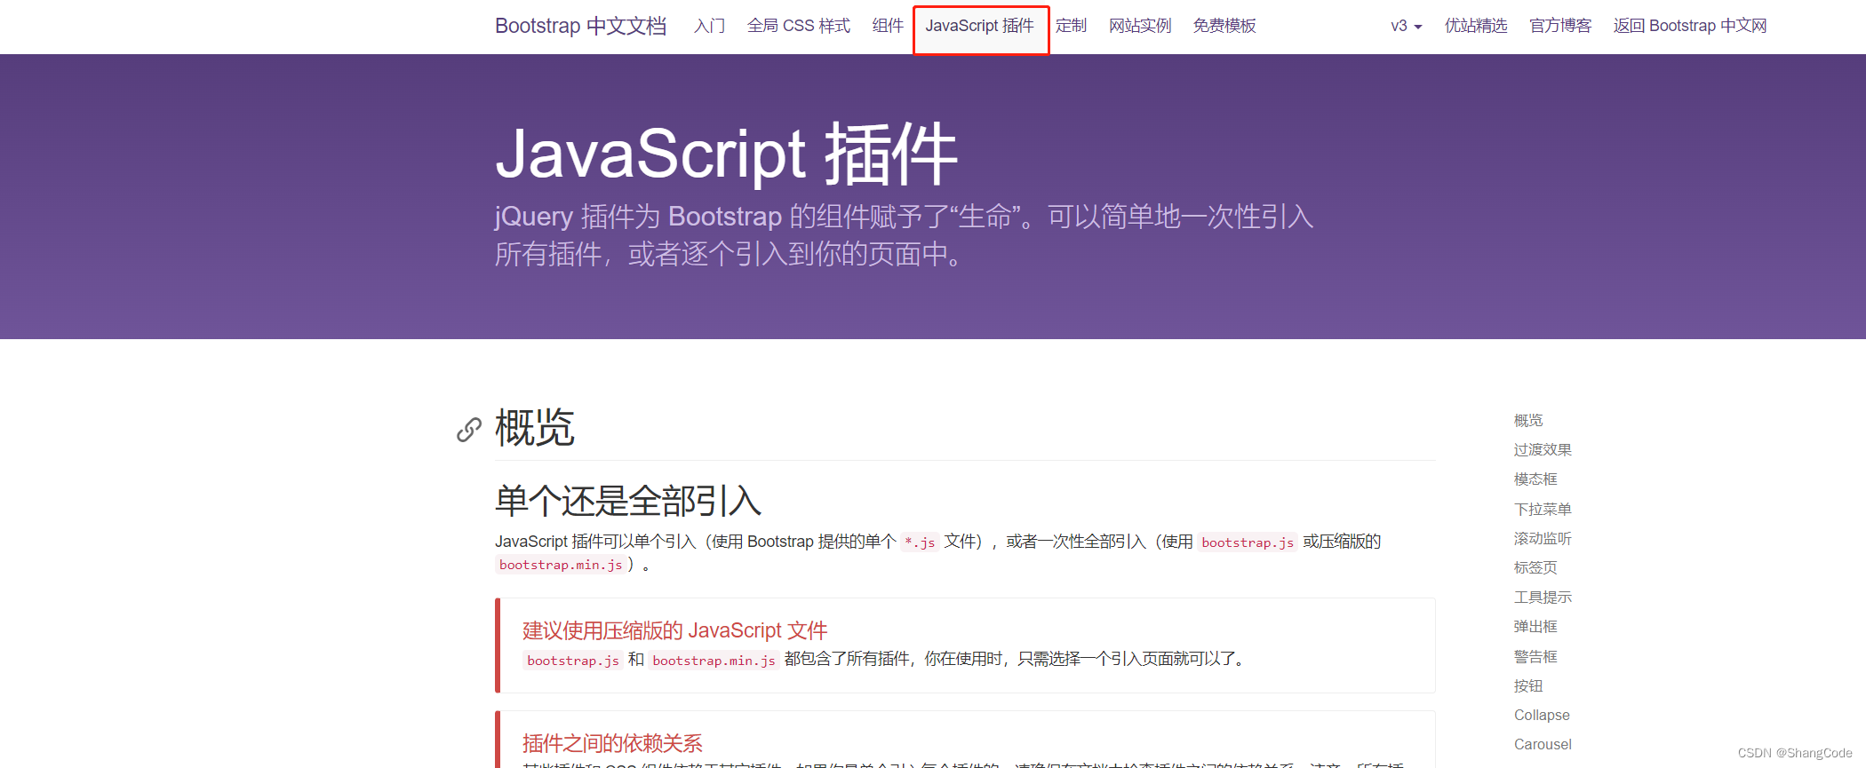1866x768 pixels.
Task: Go to Collapse in the sidebar
Action: click(1542, 715)
